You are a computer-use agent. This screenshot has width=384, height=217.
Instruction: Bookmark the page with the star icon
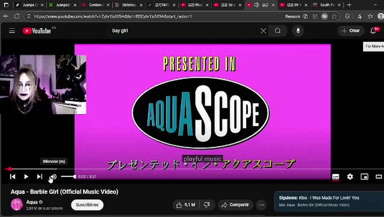click(334, 17)
